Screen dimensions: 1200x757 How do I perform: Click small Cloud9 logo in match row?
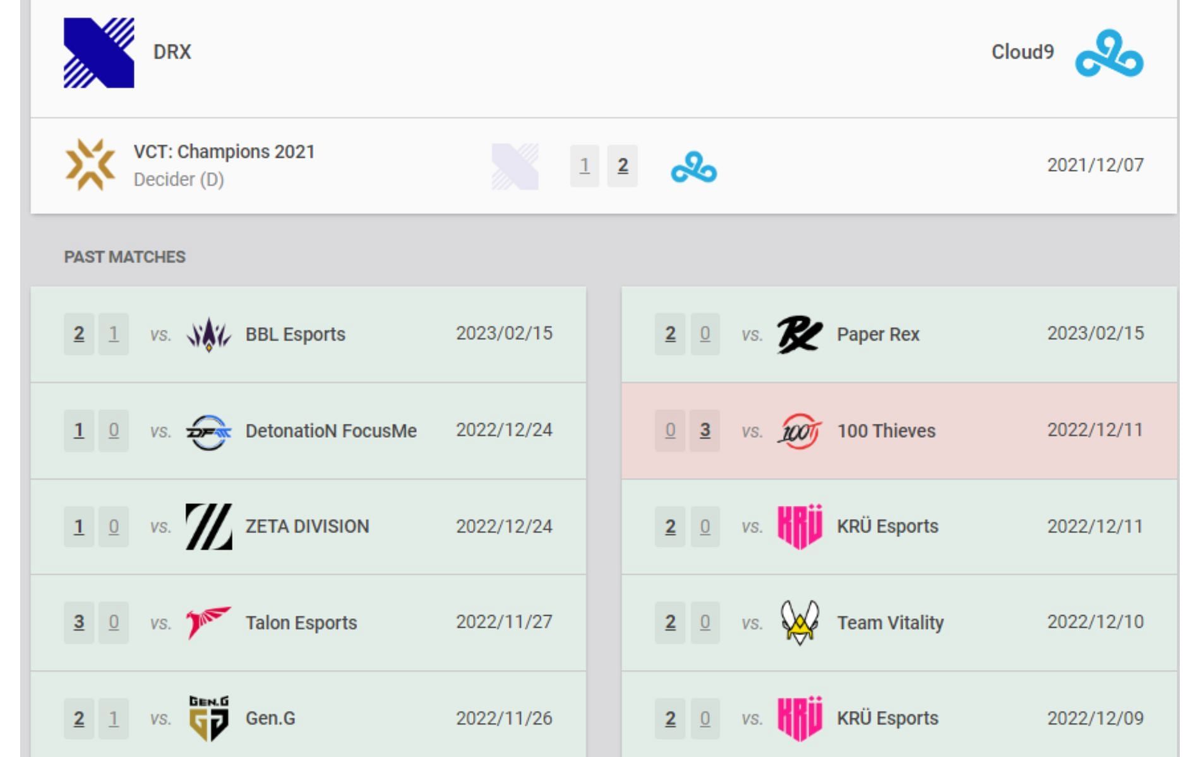693,167
